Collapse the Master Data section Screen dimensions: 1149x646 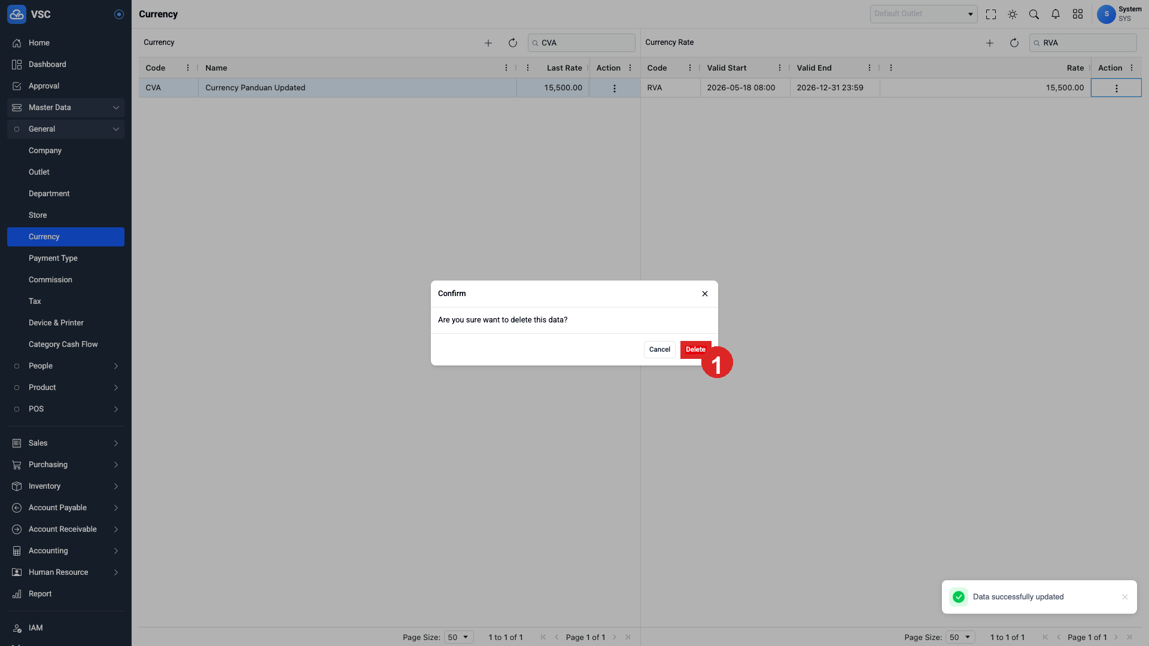(x=66, y=108)
